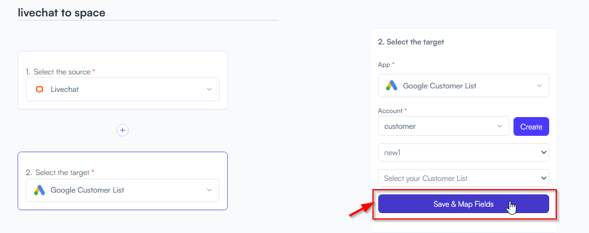Image resolution: width=589 pixels, height=233 pixels.
Task: Click the plus icon between steps
Action: (122, 131)
